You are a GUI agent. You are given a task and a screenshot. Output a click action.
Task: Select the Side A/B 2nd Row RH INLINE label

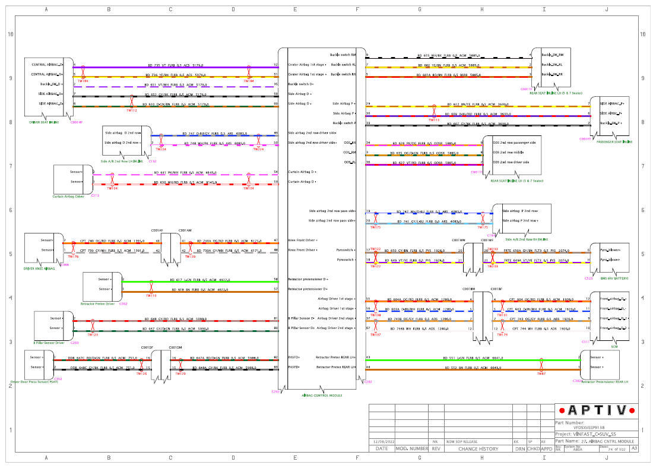[527, 239]
